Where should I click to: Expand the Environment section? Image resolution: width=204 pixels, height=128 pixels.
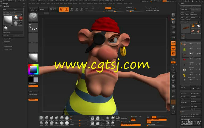(8, 46)
